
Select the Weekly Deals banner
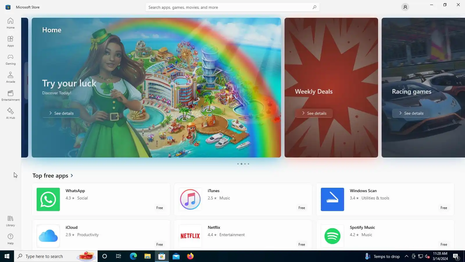point(331,88)
